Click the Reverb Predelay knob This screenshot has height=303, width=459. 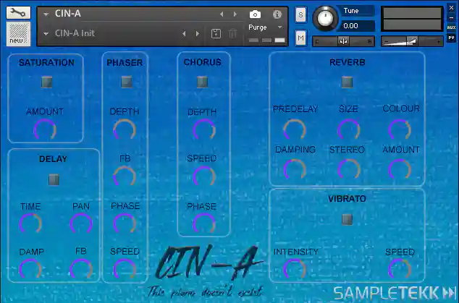pos(295,129)
